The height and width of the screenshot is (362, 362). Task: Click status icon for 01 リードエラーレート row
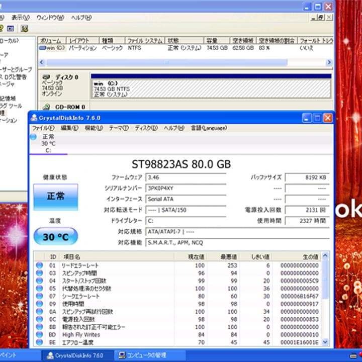pos(40,265)
